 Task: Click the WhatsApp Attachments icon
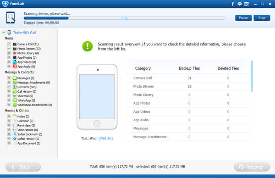coord(15,105)
